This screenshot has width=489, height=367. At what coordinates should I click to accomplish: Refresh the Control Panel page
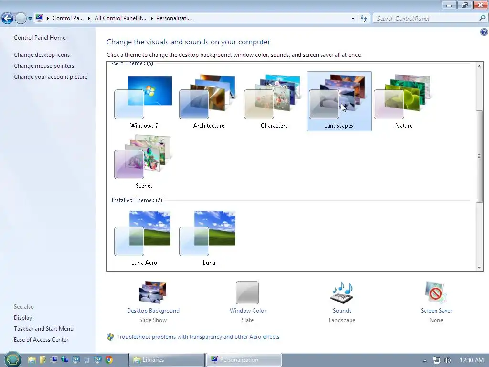click(x=363, y=19)
